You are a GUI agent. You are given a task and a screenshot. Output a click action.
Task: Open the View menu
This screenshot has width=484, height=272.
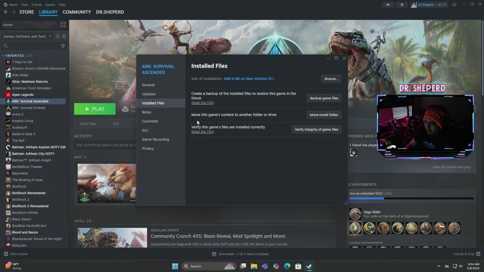pyautogui.click(x=25, y=5)
